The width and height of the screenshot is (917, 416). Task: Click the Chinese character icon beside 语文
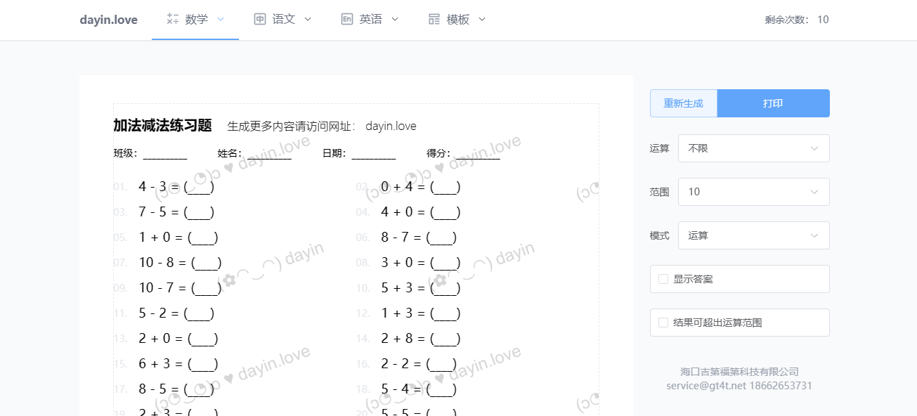(260, 20)
